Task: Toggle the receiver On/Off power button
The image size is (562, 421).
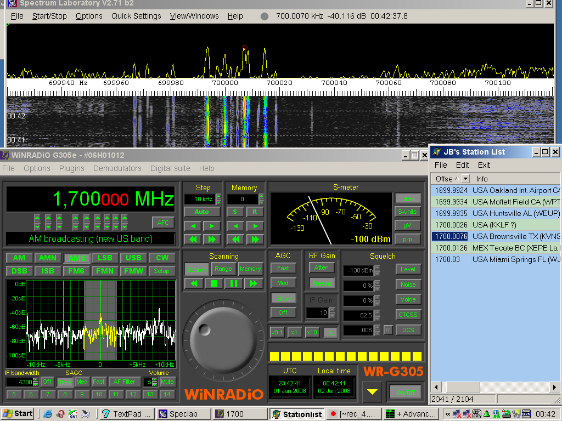Action: 406,392
